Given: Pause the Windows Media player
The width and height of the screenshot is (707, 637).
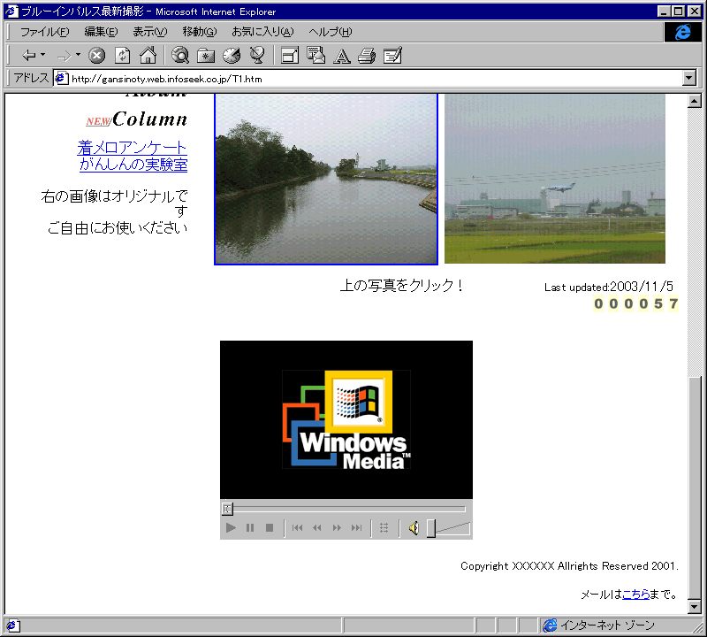Looking at the screenshot, I should (250, 528).
